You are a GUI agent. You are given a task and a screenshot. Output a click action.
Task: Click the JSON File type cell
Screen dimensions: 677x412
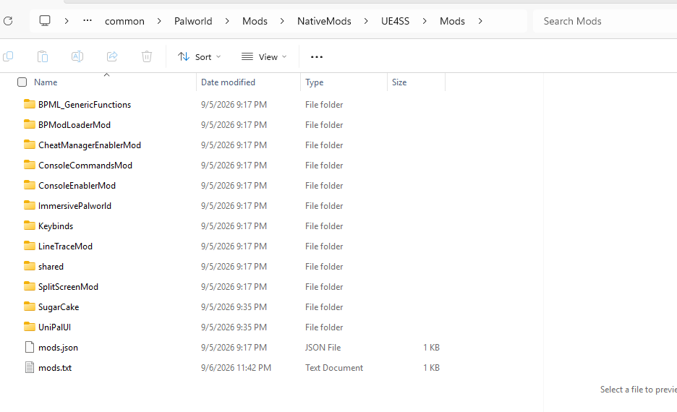point(323,348)
